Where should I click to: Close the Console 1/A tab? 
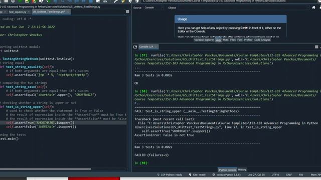156,47
